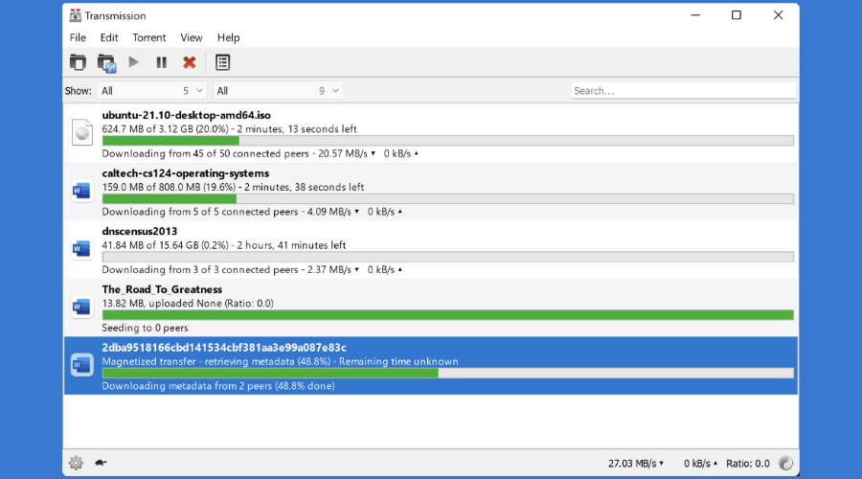Click the Open Torrent toolbar icon
Viewport: 862px width, 479px height.
click(x=79, y=62)
